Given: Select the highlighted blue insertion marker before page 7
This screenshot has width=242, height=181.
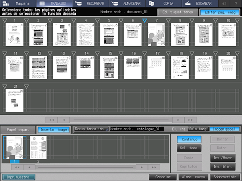Looking at the screenshot, I should pos(145,21).
